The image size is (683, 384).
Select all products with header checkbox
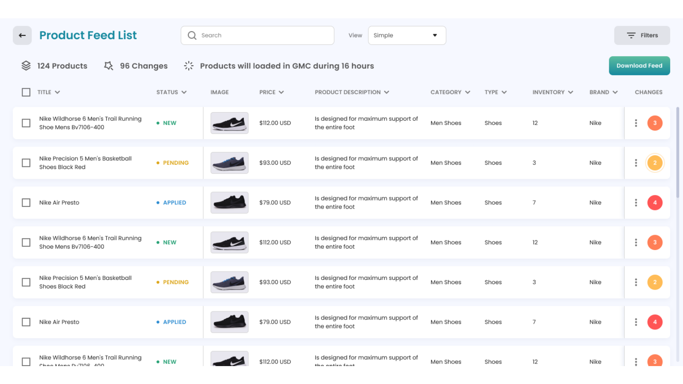pyautogui.click(x=26, y=92)
